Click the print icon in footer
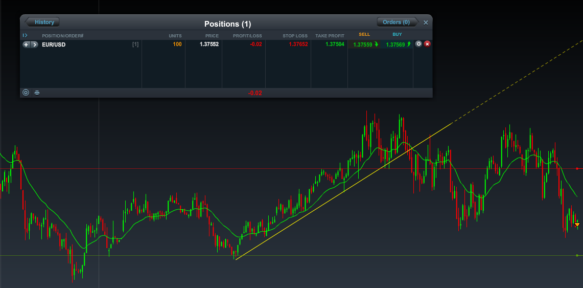The width and height of the screenshot is (583, 288). [37, 93]
